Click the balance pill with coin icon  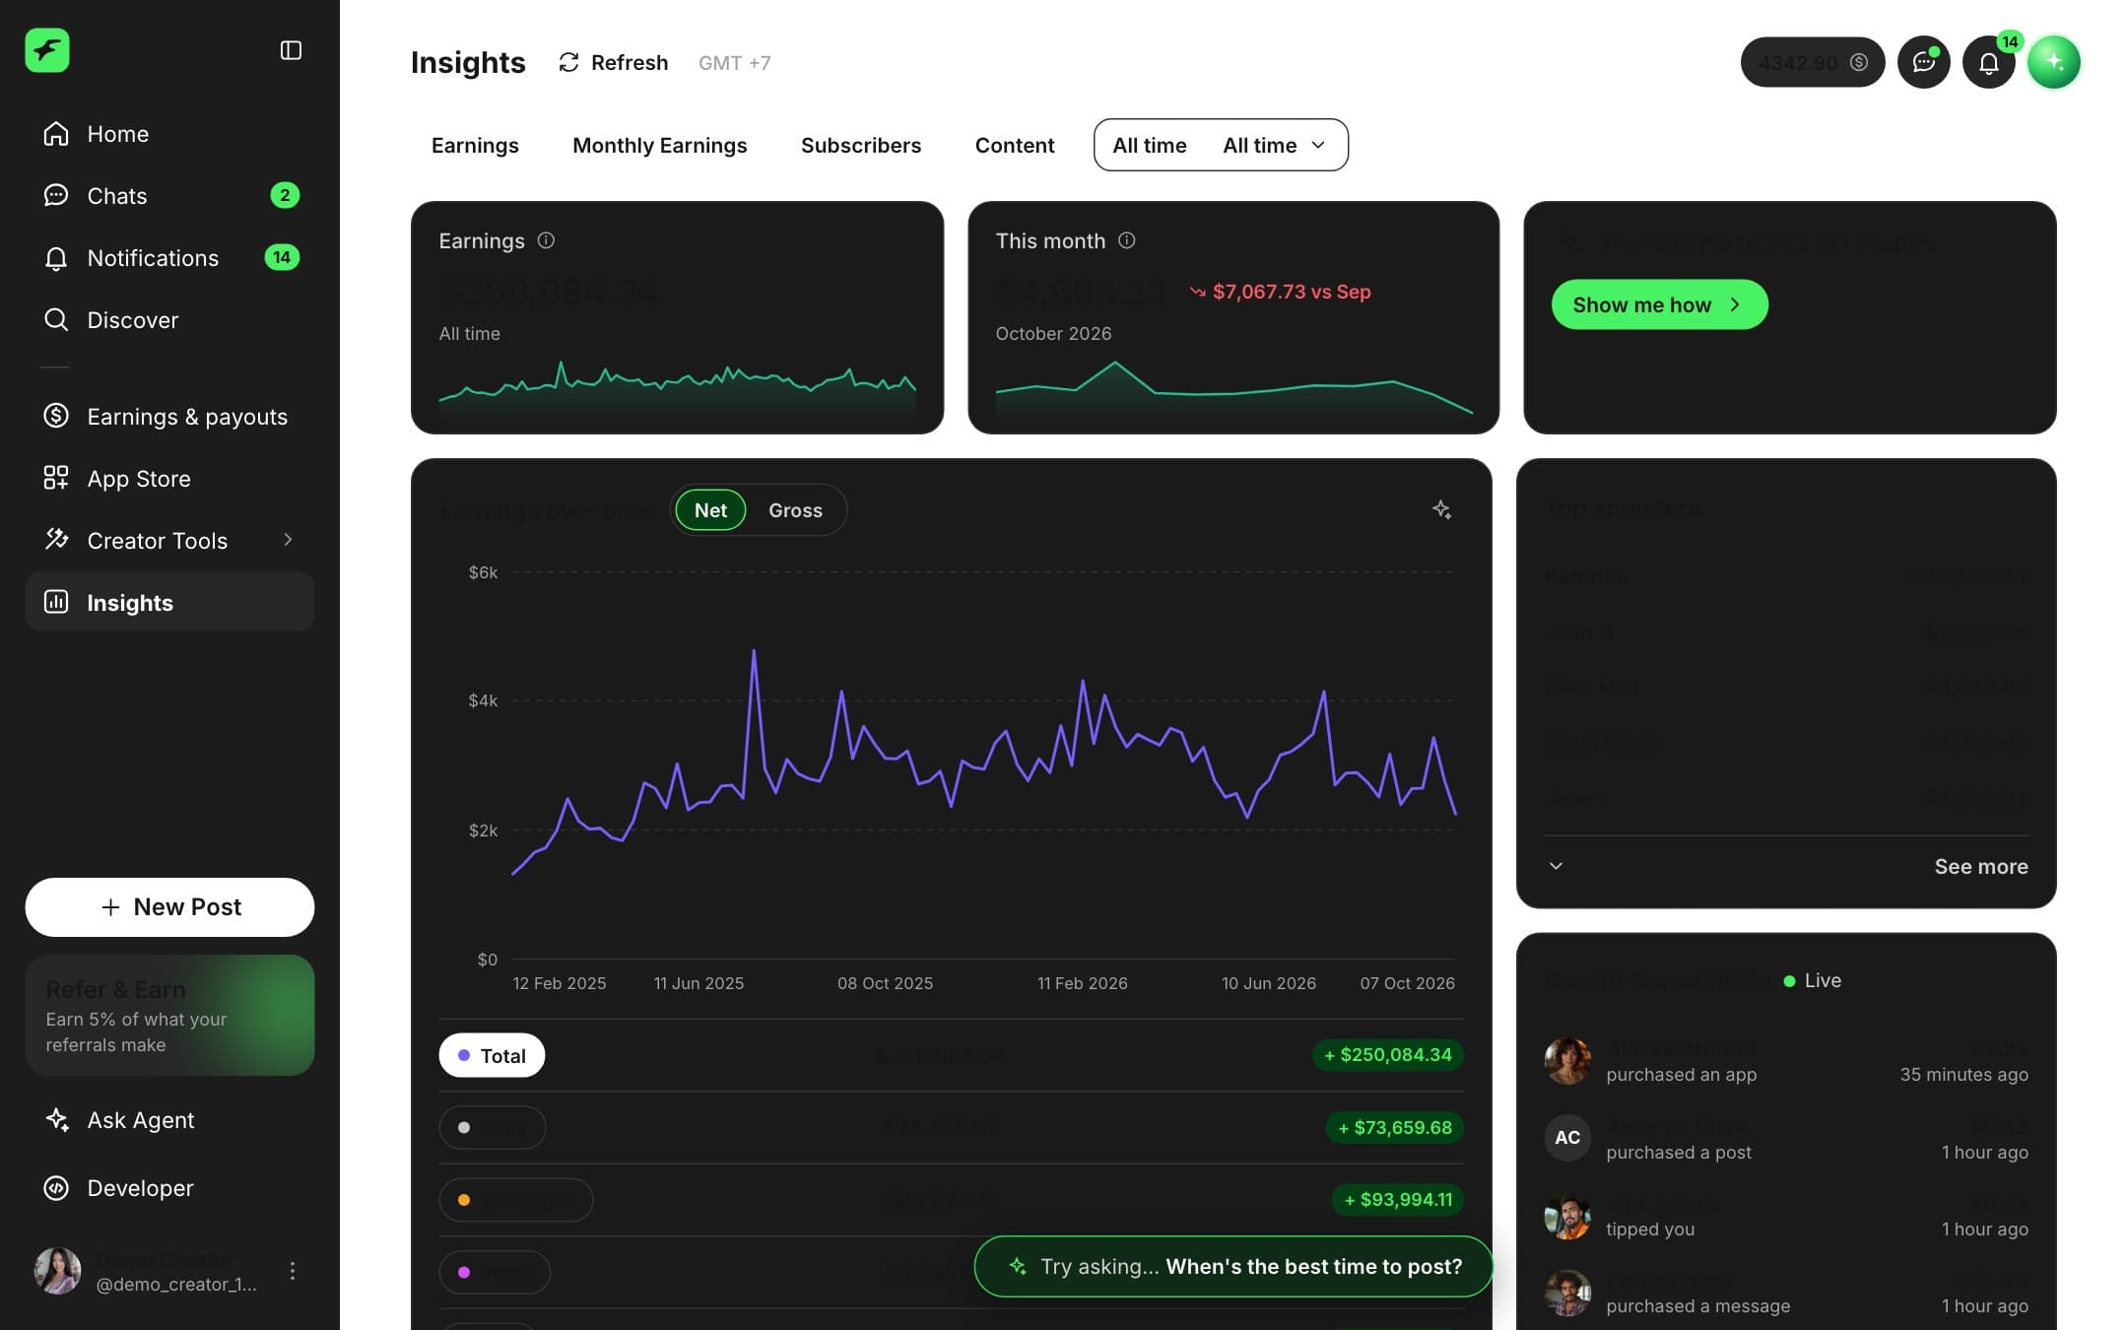pos(1813,62)
